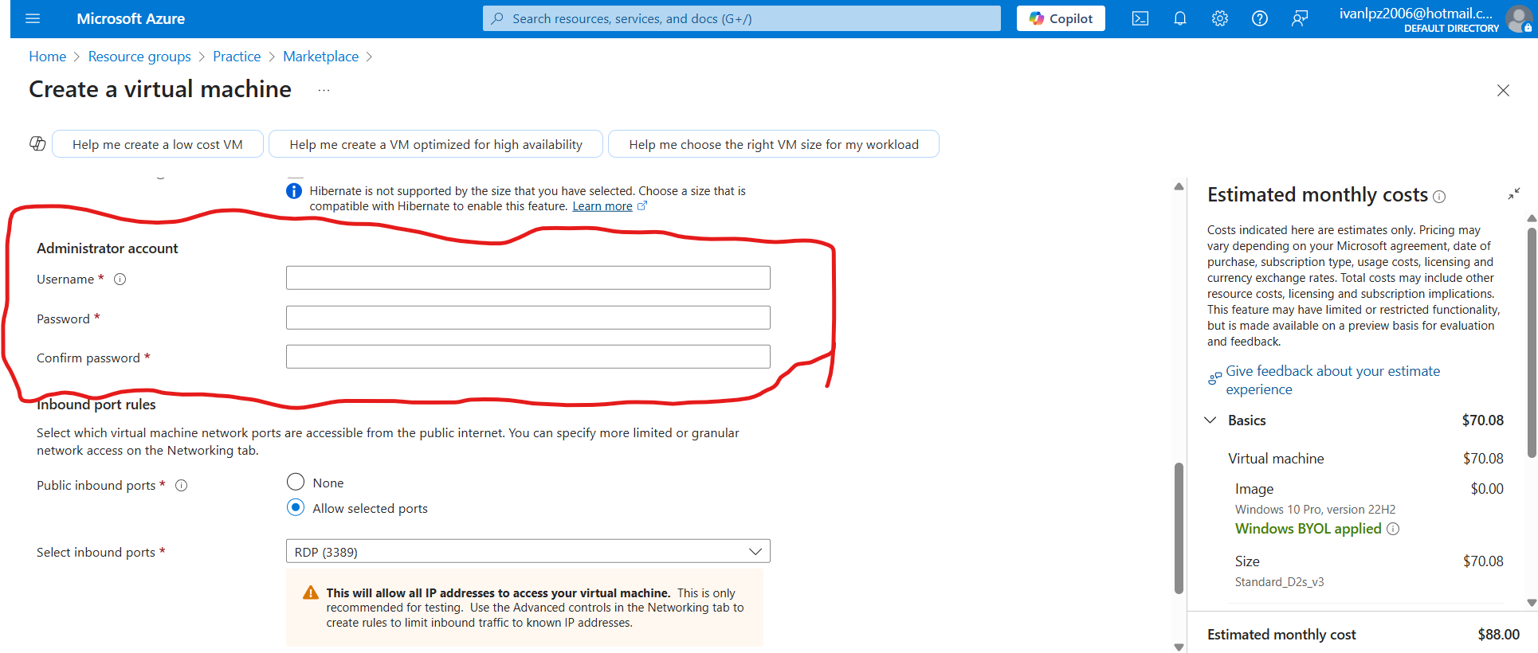Select the None radio button
The image size is (1538, 653).
(x=296, y=482)
